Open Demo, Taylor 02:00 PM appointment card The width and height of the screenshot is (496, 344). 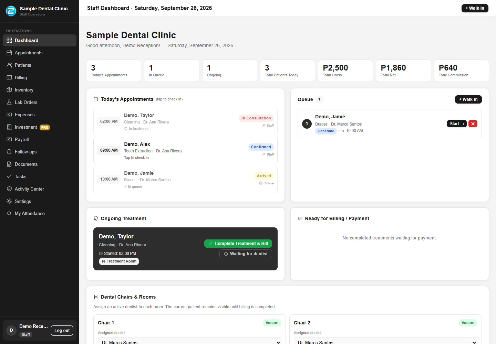point(185,122)
